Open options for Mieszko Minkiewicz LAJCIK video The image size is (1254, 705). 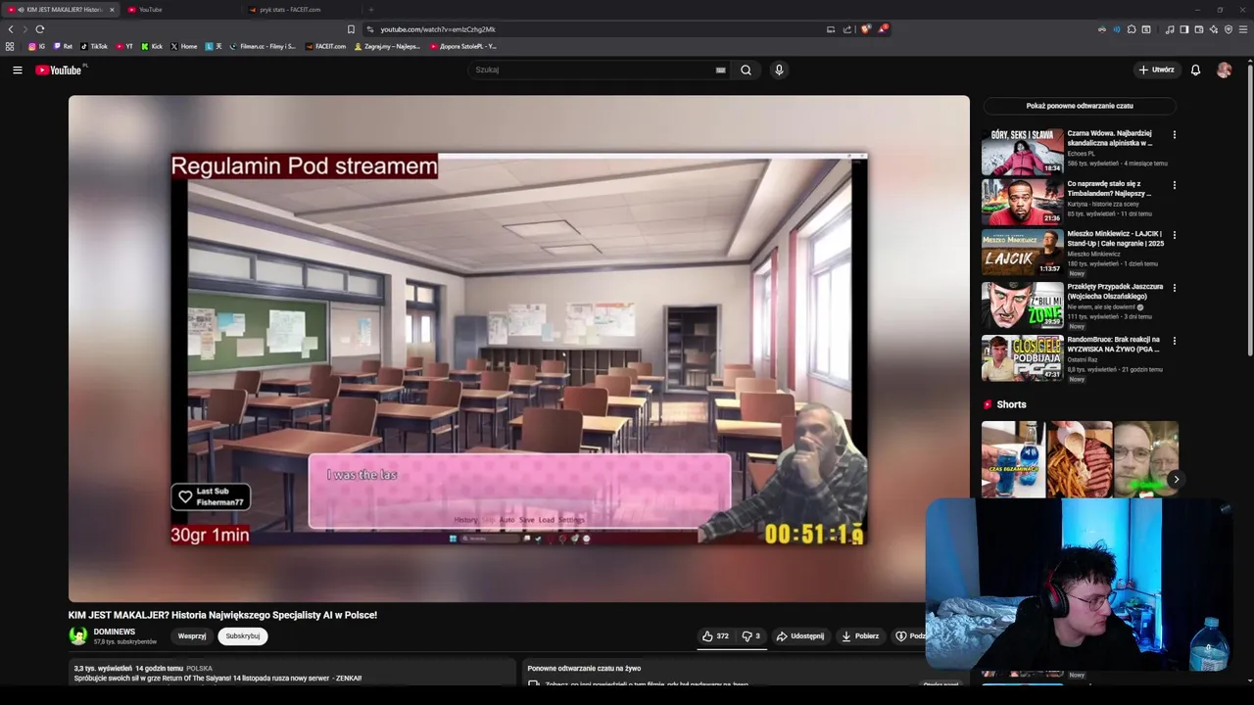click(1174, 236)
